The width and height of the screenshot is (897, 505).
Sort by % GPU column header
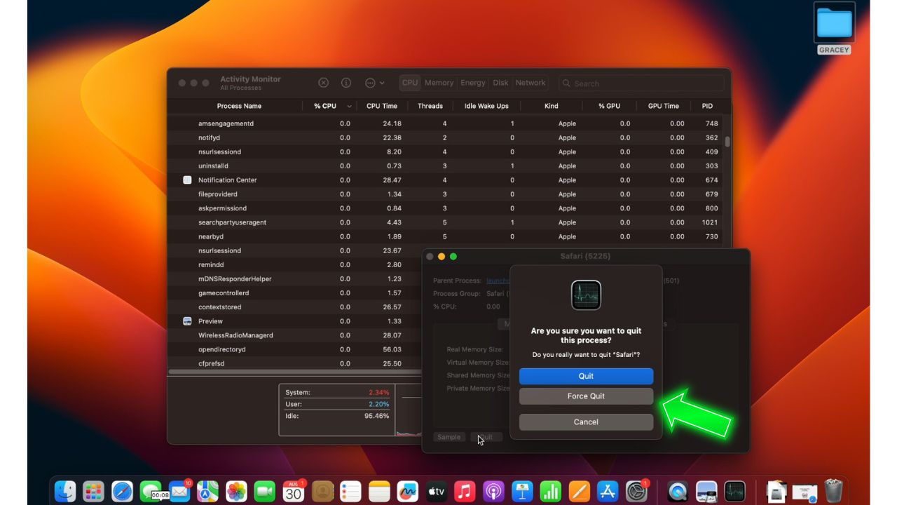point(609,106)
